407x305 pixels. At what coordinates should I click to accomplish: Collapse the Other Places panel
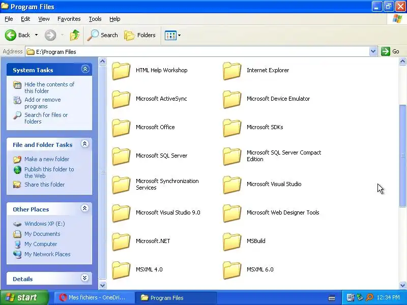click(x=84, y=208)
